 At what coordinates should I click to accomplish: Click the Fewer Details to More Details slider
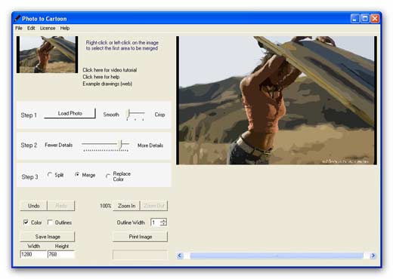105,146
